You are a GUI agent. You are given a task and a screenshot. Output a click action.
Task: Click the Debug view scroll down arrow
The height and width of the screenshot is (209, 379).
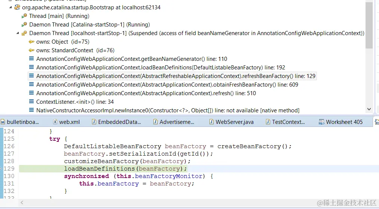coord(369,109)
